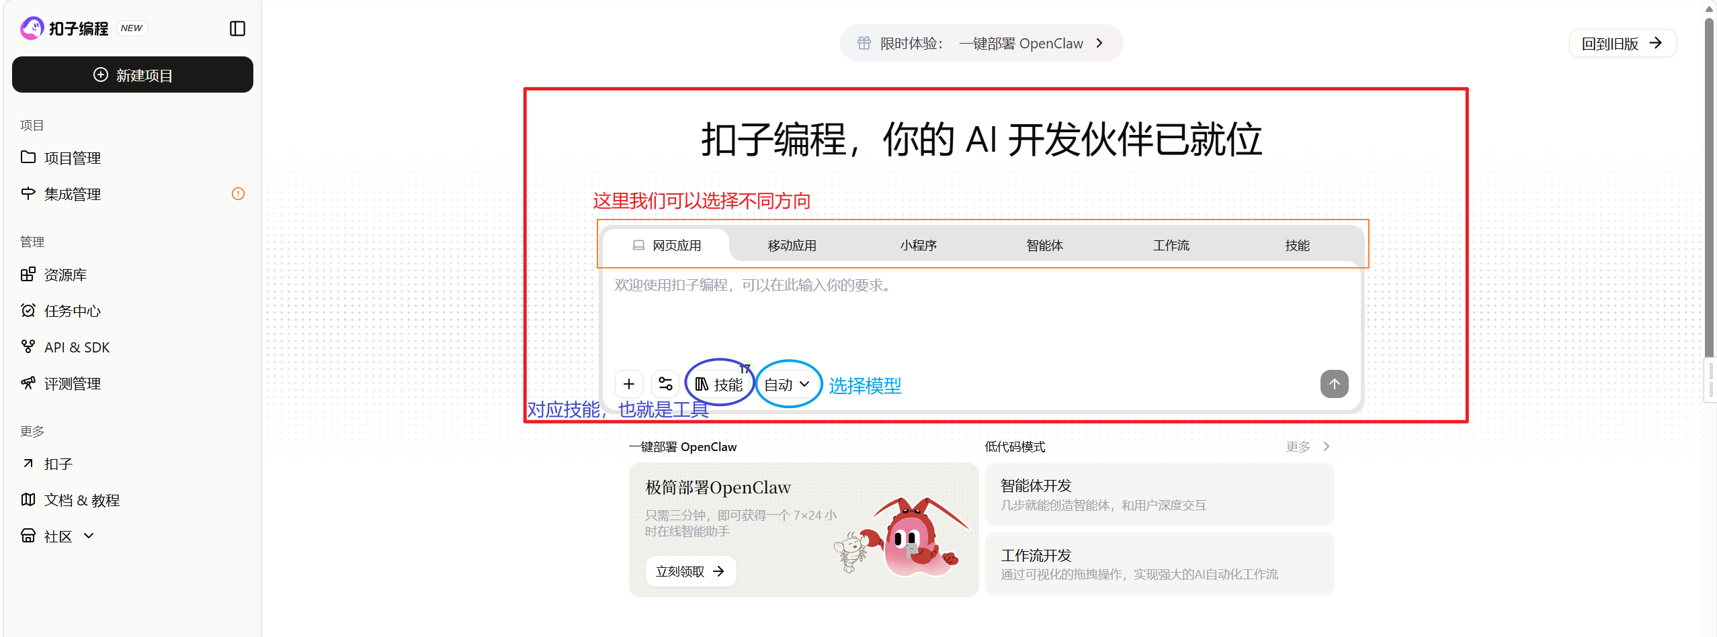This screenshot has height=637, width=1717.
Task: Click 更多 next to 低代码模式
Action: pos(1298,446)
